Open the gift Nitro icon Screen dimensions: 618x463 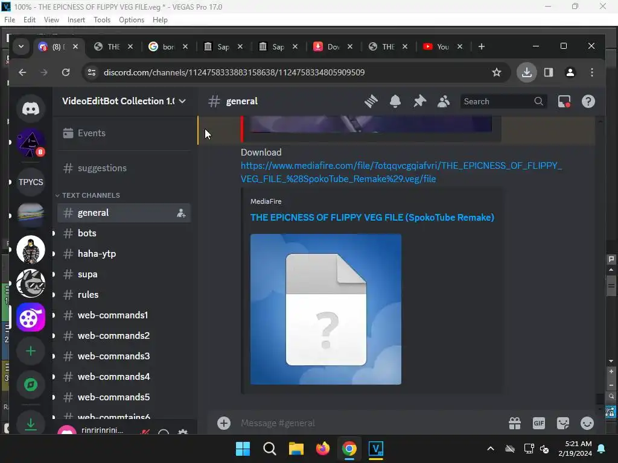(515, 423)
